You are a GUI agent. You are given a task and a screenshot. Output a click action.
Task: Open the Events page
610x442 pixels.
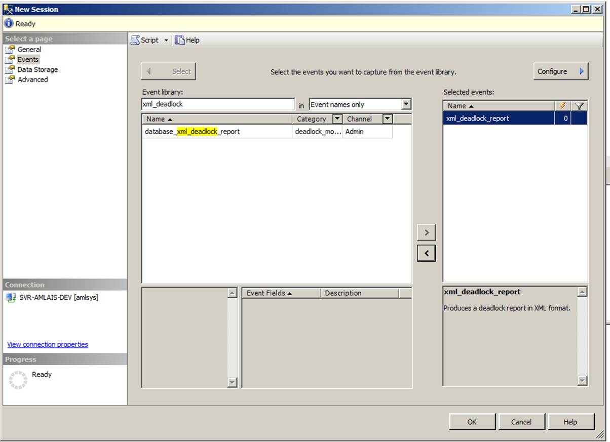point(28,59)
